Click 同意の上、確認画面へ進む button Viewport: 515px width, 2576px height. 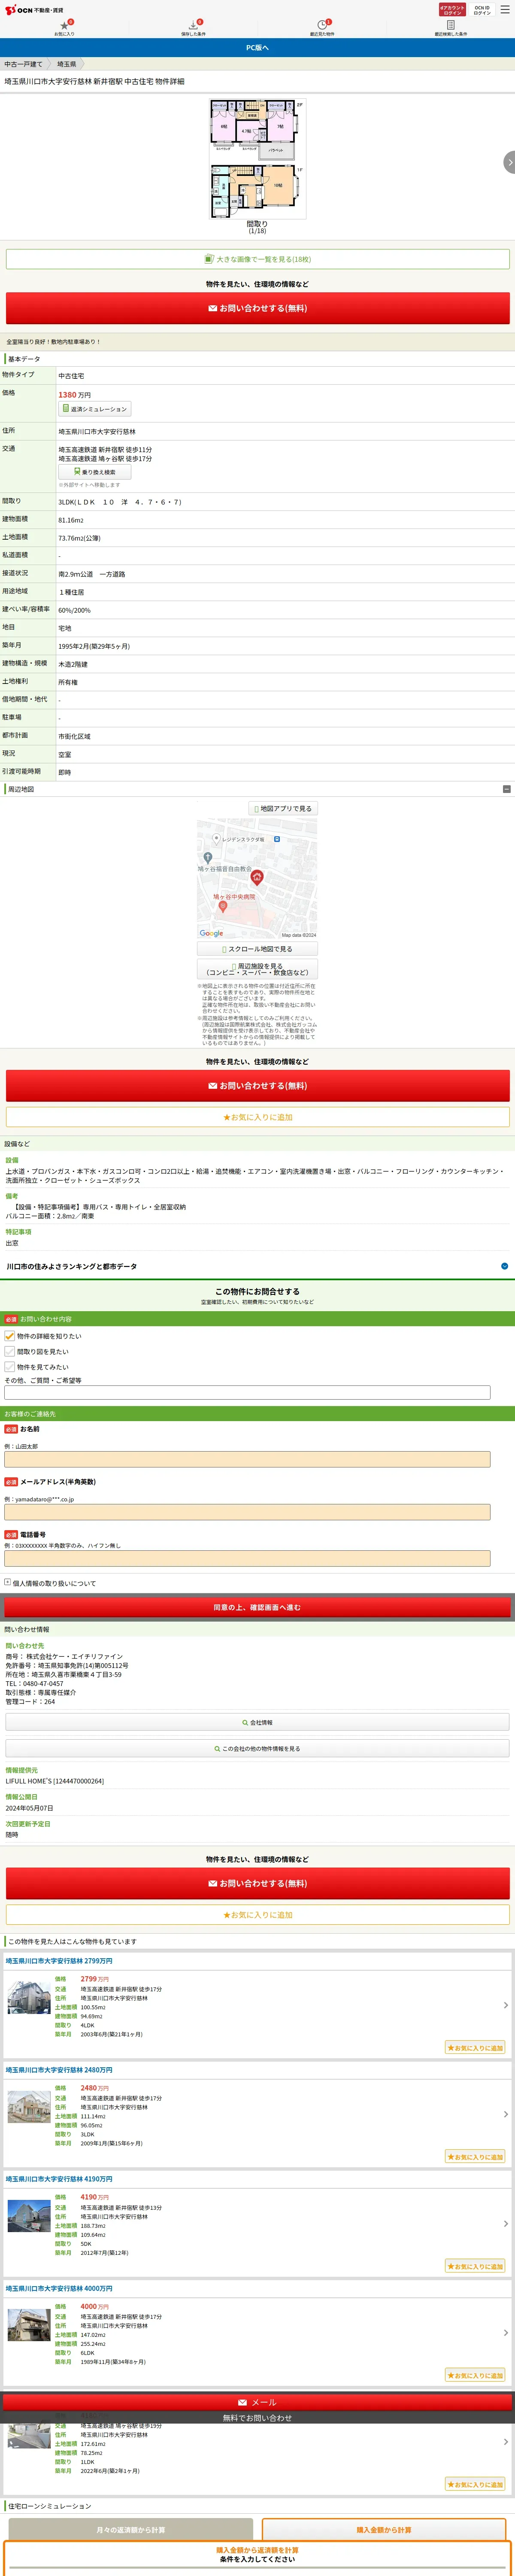coord(257,1607)
